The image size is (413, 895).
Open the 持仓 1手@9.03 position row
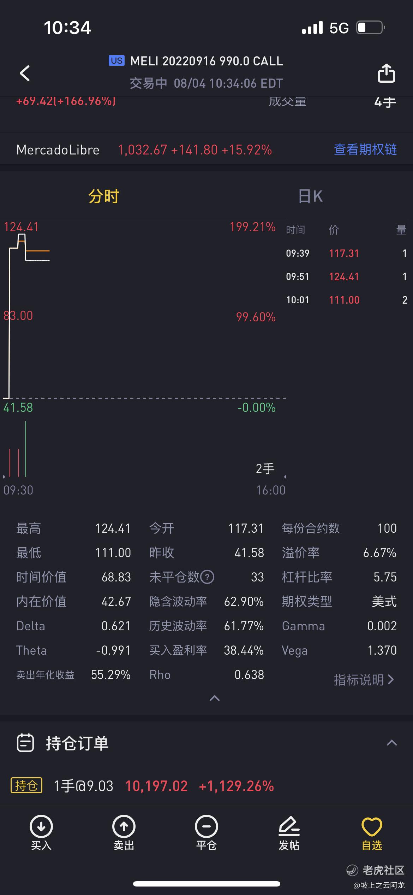[206, 786]
